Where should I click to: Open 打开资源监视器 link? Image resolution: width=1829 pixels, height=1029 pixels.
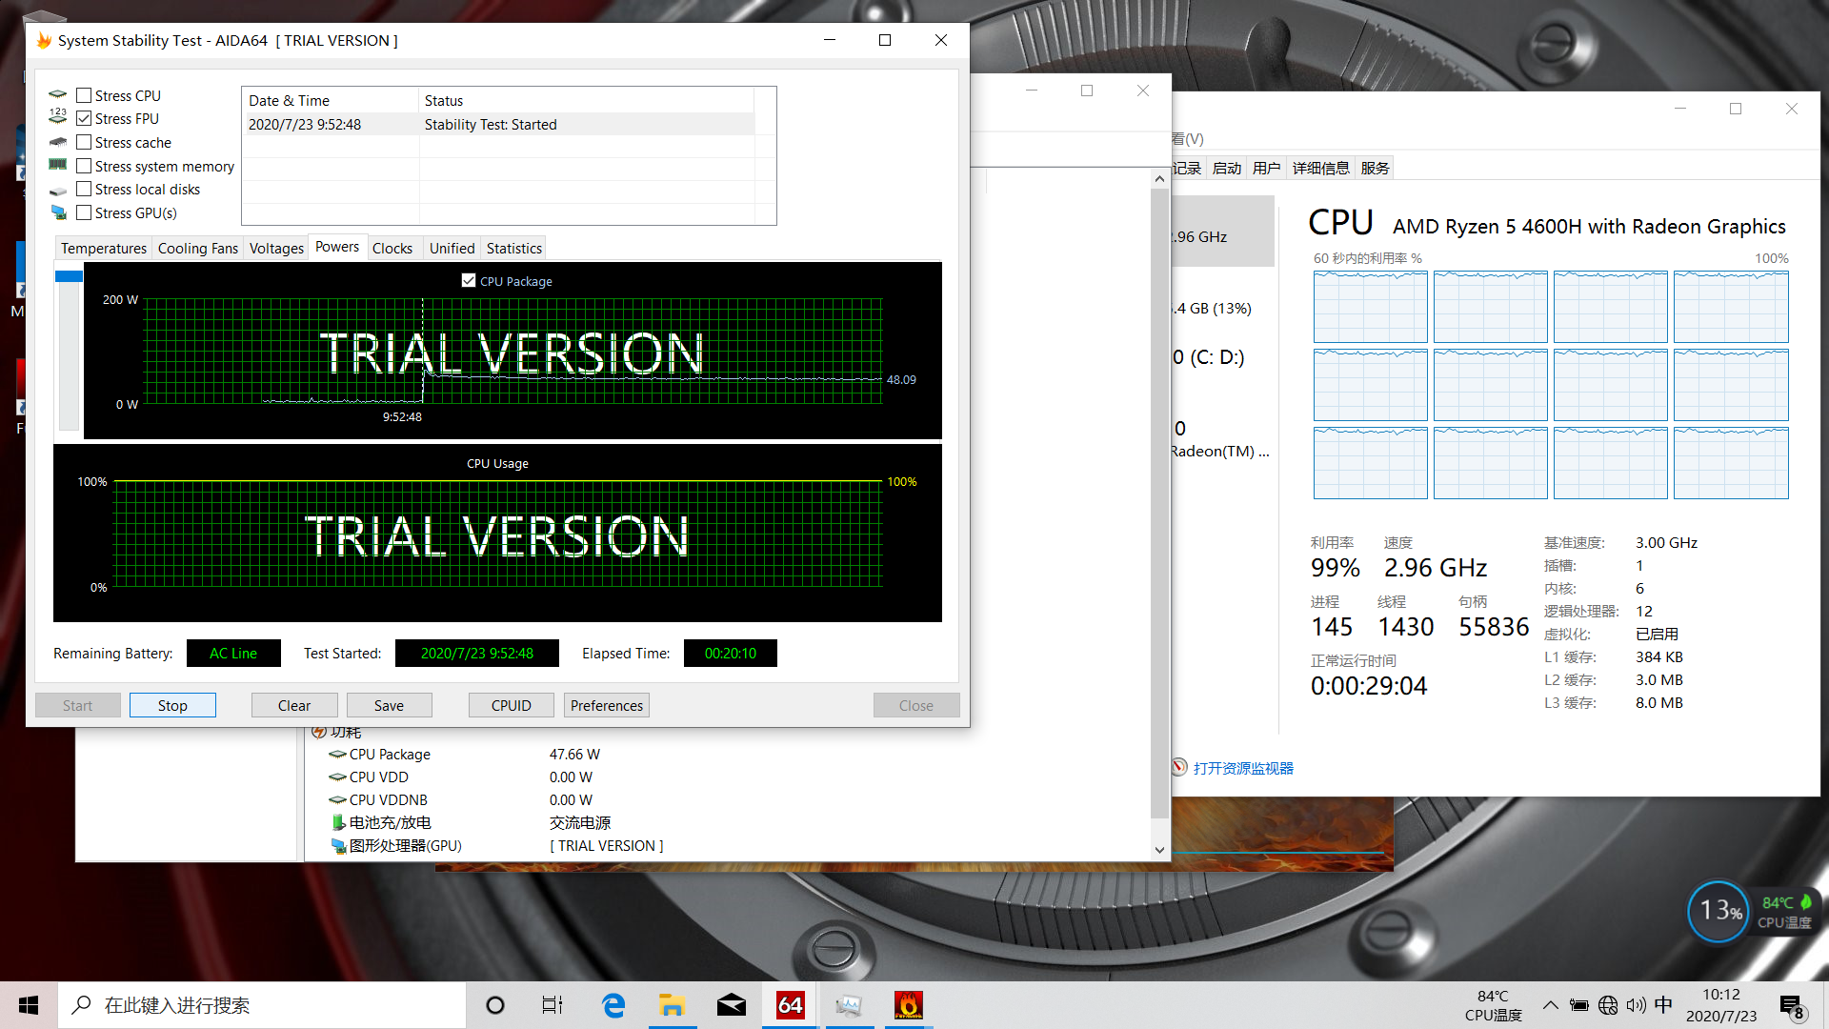(1243, 768)
